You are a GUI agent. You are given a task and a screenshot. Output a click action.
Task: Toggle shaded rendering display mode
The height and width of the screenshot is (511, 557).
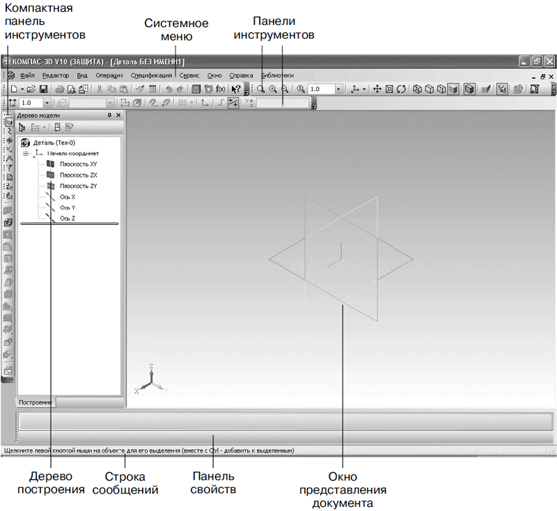click(454, 89)
